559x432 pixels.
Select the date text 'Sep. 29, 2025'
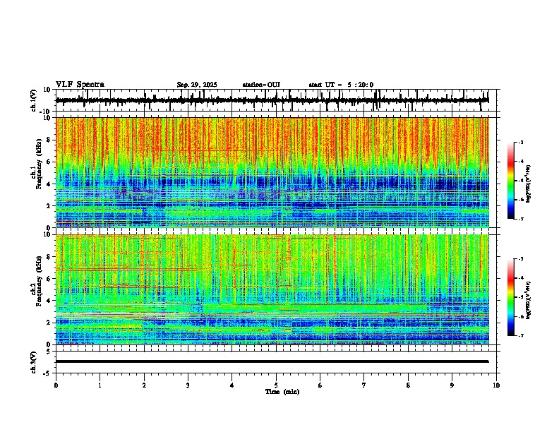point(197,85)
